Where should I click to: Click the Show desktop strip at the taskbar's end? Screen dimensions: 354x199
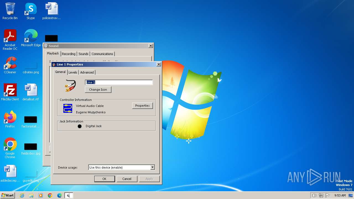[351, 195]
